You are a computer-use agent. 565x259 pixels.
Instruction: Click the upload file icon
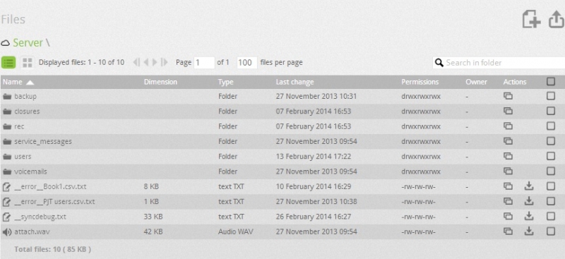pos(557,19)
